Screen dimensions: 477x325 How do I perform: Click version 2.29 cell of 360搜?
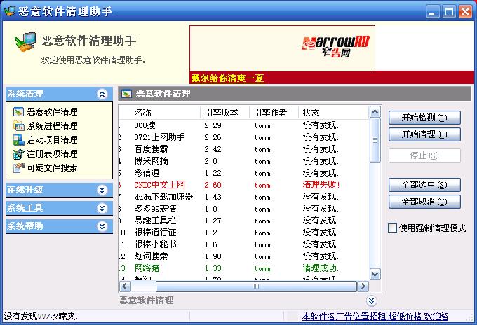click(x=213, y=125)
